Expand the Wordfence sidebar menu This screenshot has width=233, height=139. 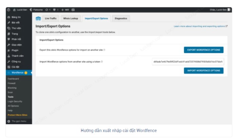click(17, 73)
